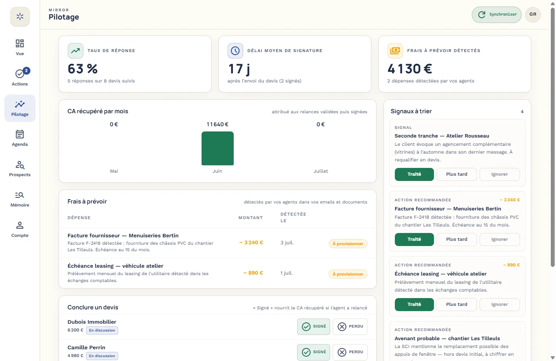
Task: Select the Facture fournisseur — Menuiseries Bertin expense row title
Action: point(123,235)
